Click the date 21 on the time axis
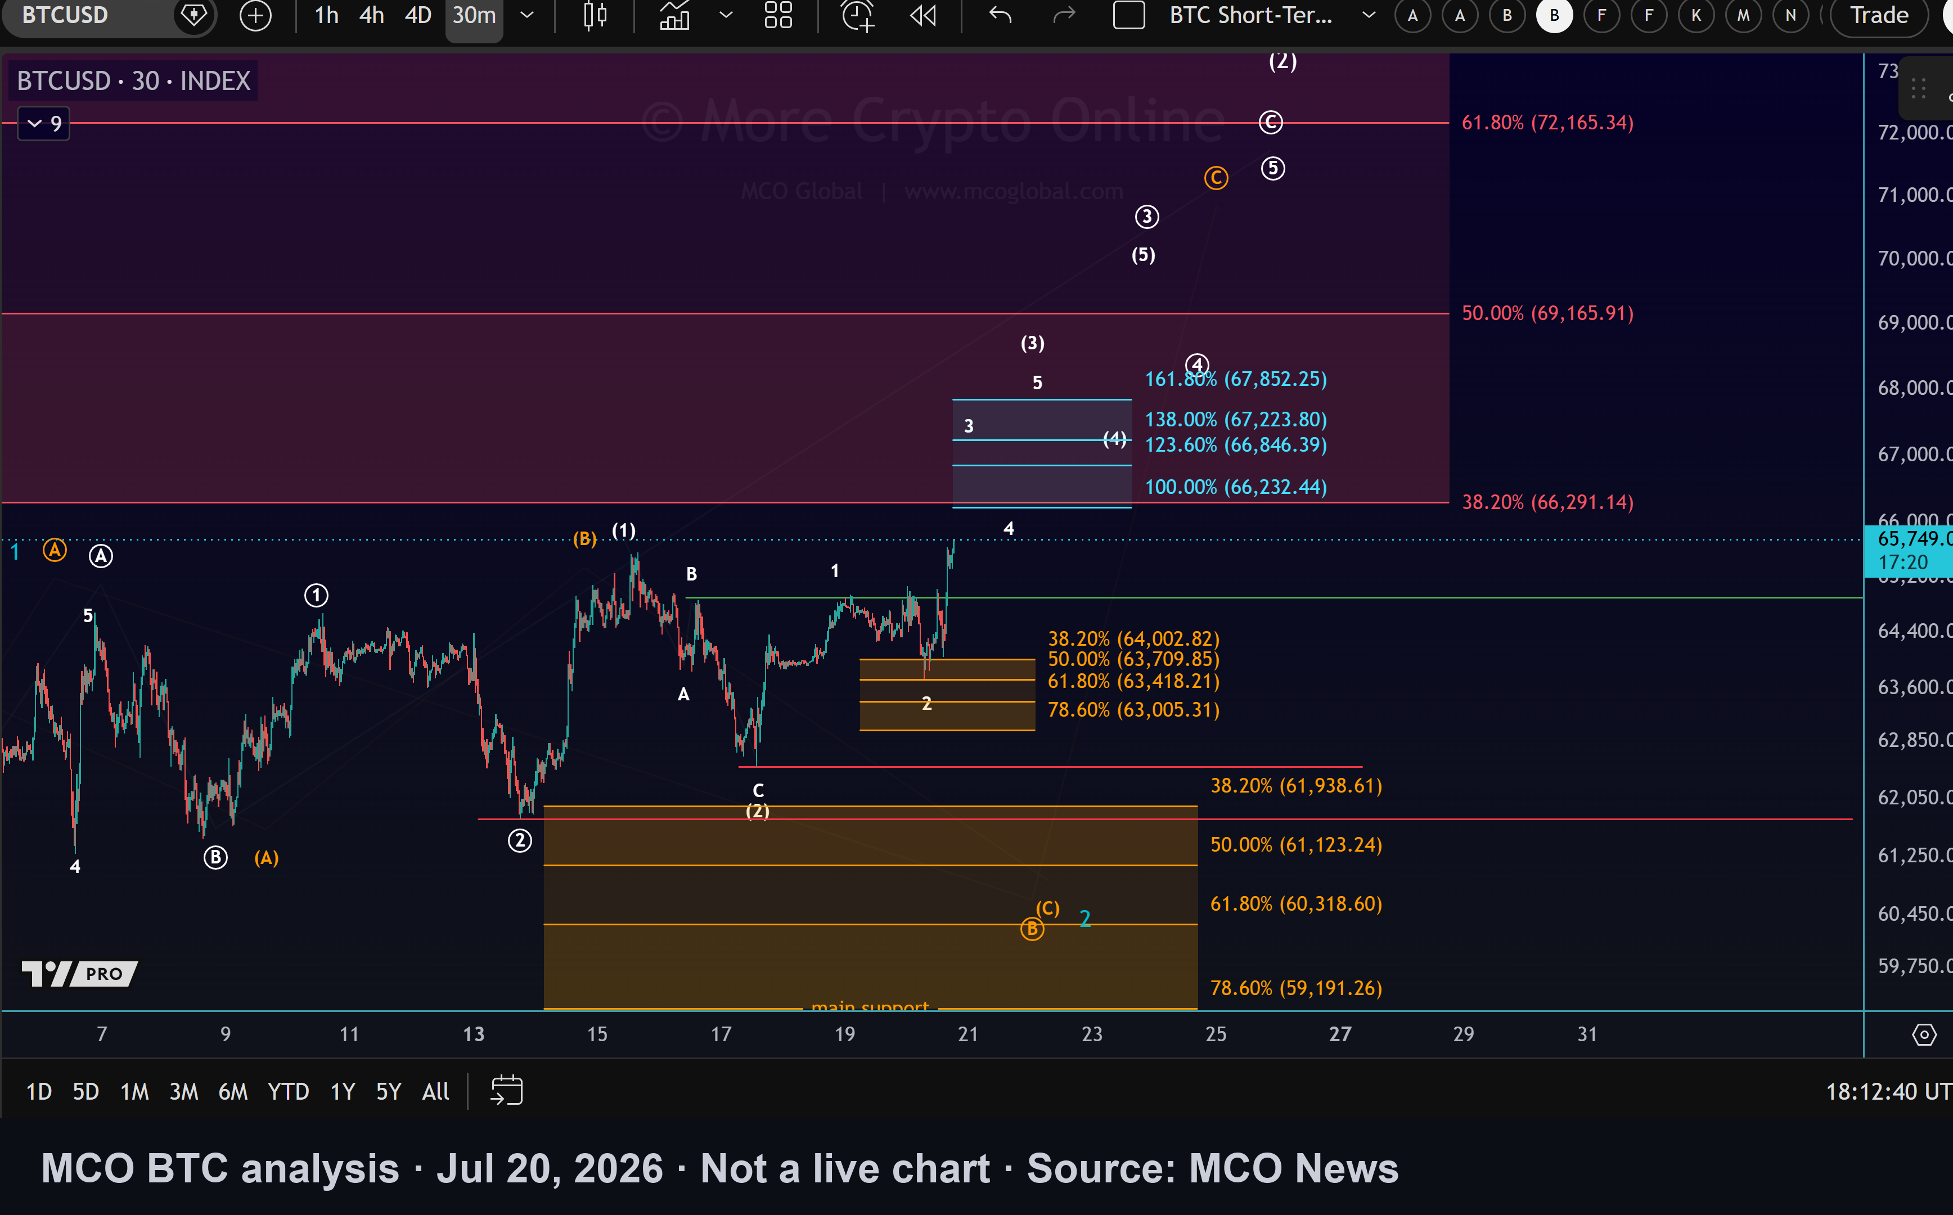The width and height of the screenshot is (1953, 1215). point(968,1034)
